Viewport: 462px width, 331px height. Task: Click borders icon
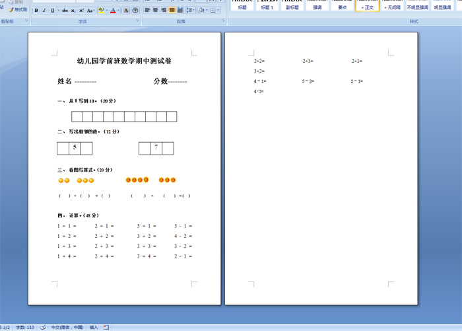tap(213, 10)
